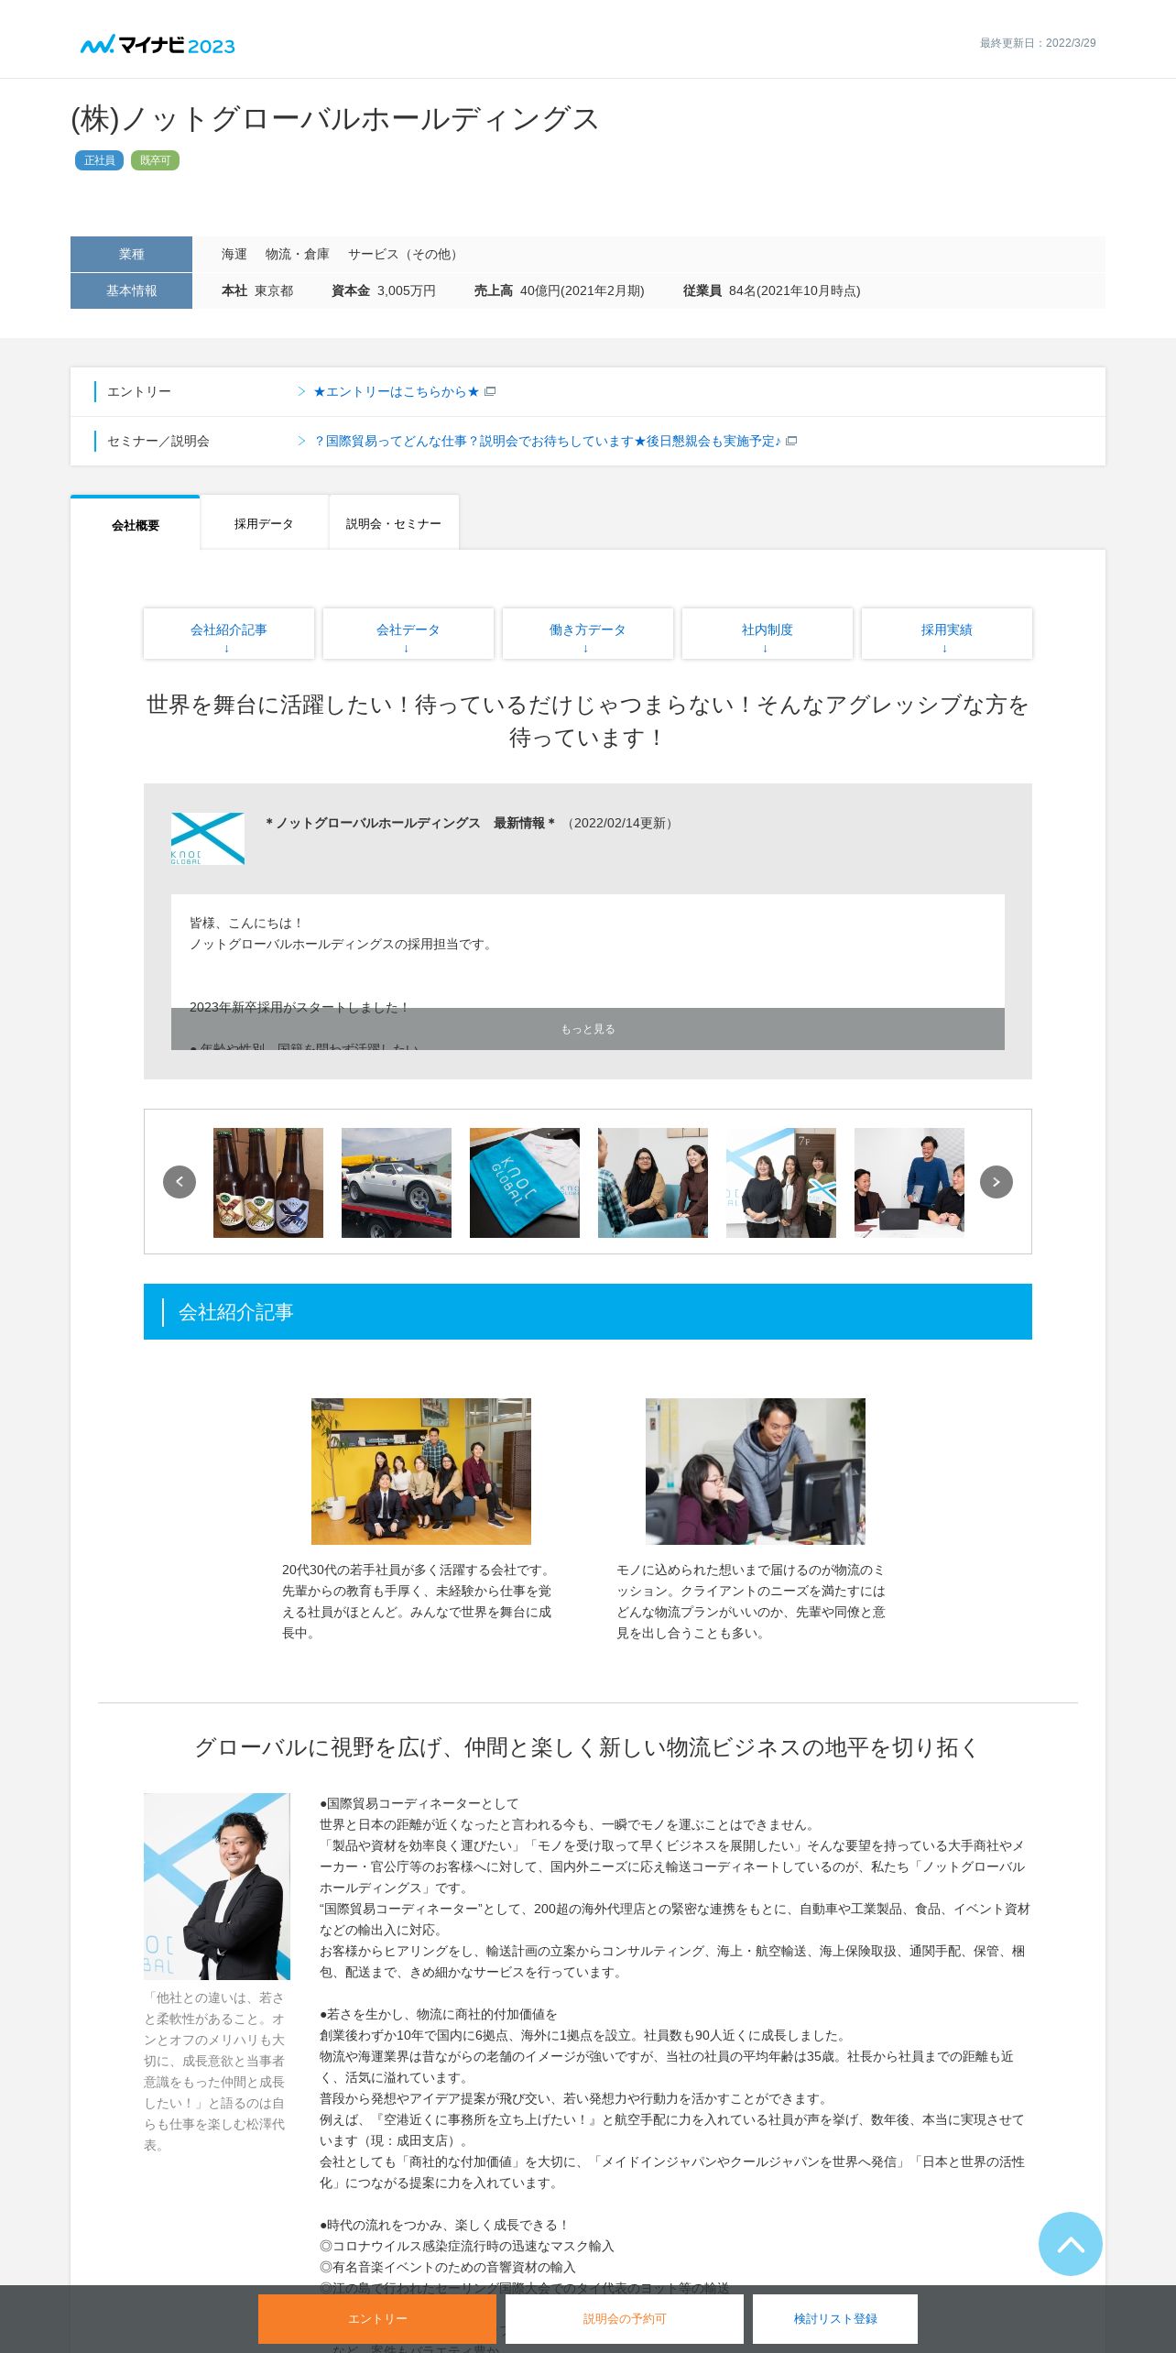This screenshot has height=2353, width=1176.
Task: Click the carousel previous arrow
Action: pyautogui.click(x=180, y=1182)
